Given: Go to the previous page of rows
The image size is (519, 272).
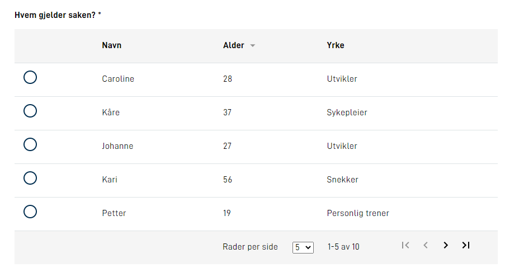Looking at the screenshot, I should tap(426, 245).
